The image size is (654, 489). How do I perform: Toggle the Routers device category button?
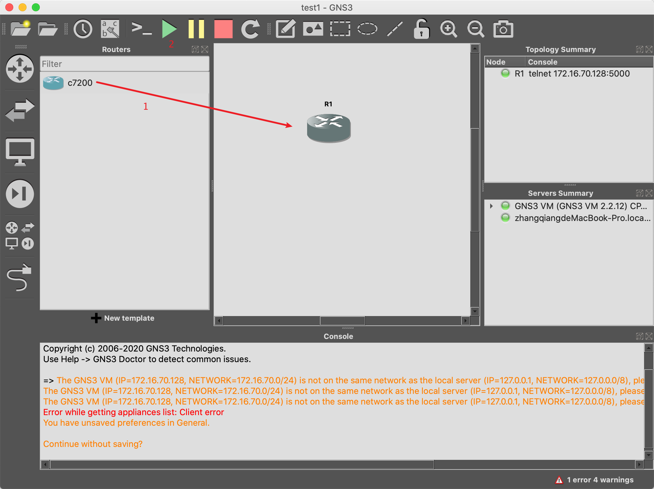pyautogui.click(x=20, y=69)
